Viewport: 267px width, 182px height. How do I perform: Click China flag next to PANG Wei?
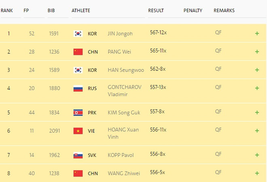(x=78, y=52)
